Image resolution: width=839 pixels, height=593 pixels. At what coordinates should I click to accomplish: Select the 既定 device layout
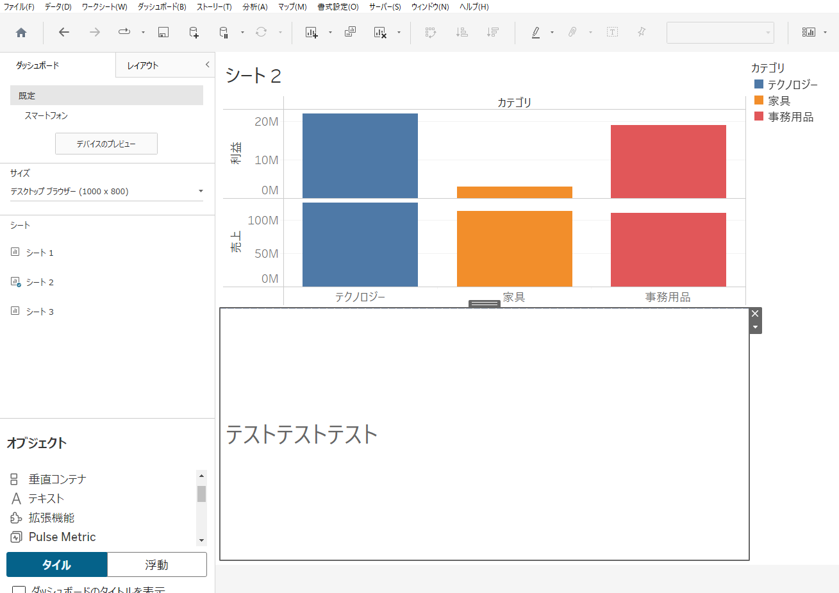106,96
